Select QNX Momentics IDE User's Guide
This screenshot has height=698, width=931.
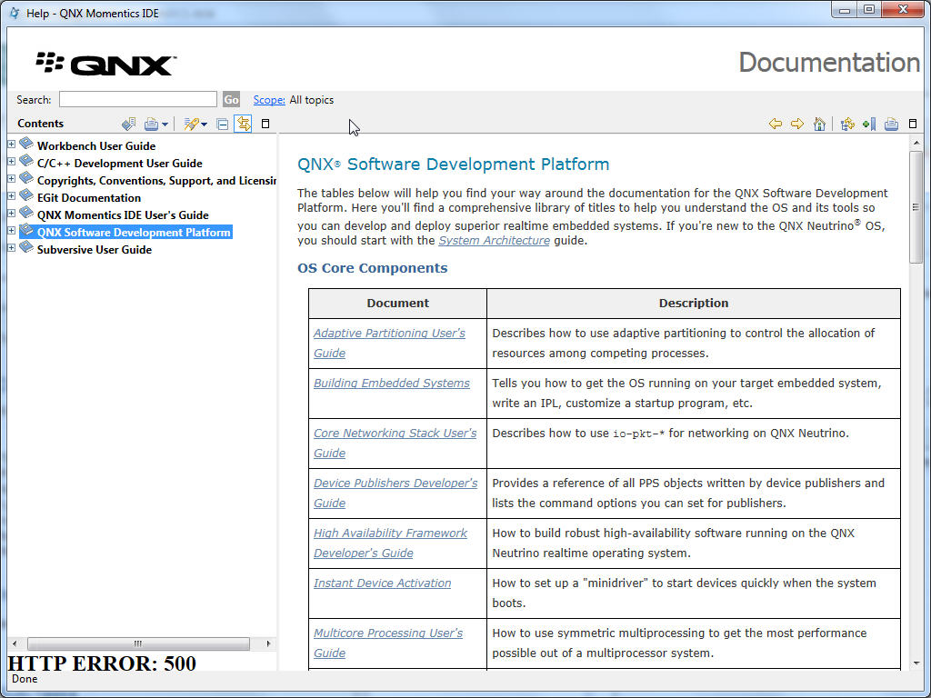[x=123, y=214]
